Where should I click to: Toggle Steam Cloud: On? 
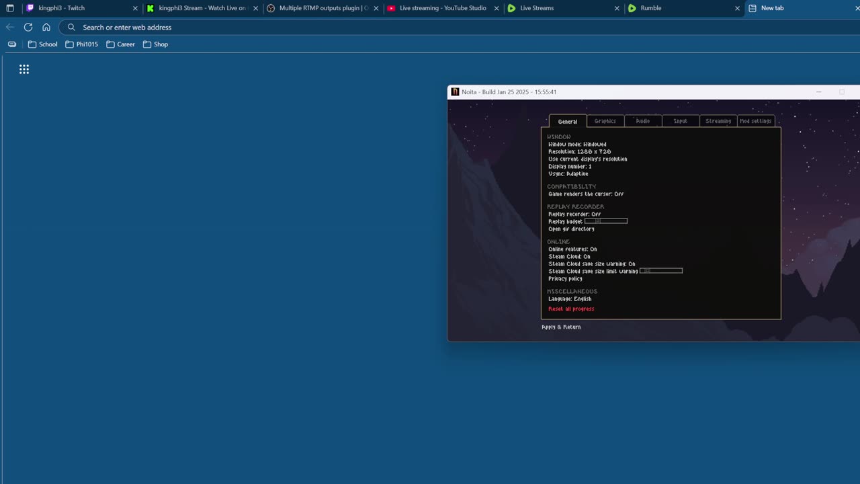coord(569,257)
